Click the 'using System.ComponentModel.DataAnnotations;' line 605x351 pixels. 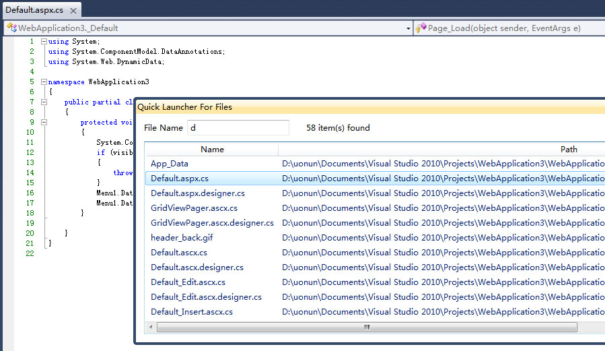pos(137,51)
